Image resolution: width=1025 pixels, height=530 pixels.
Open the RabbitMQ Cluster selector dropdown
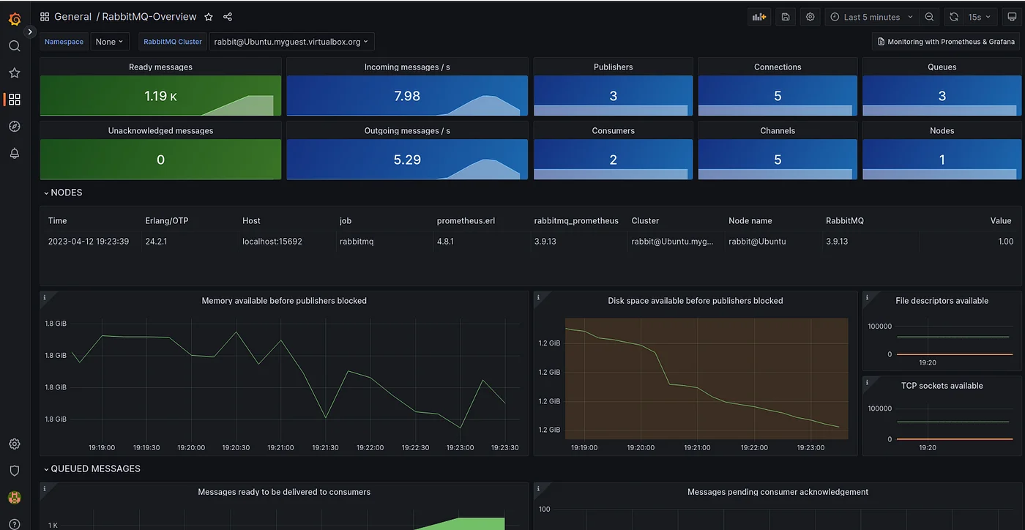coord(292,42)
